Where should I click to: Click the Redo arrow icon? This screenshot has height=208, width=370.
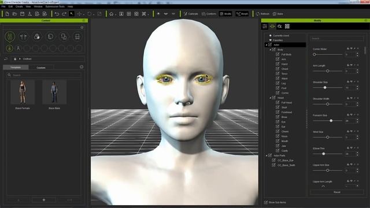tap(64, 14)
